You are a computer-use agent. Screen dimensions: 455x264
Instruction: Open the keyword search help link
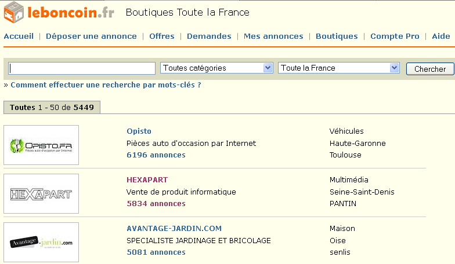point(106,85)
